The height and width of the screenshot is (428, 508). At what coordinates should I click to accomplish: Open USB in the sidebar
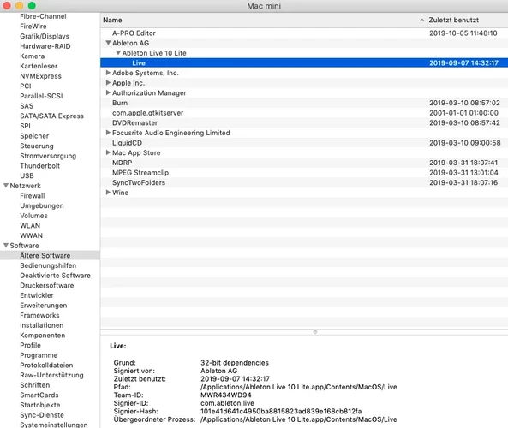[x=27, y=175]
